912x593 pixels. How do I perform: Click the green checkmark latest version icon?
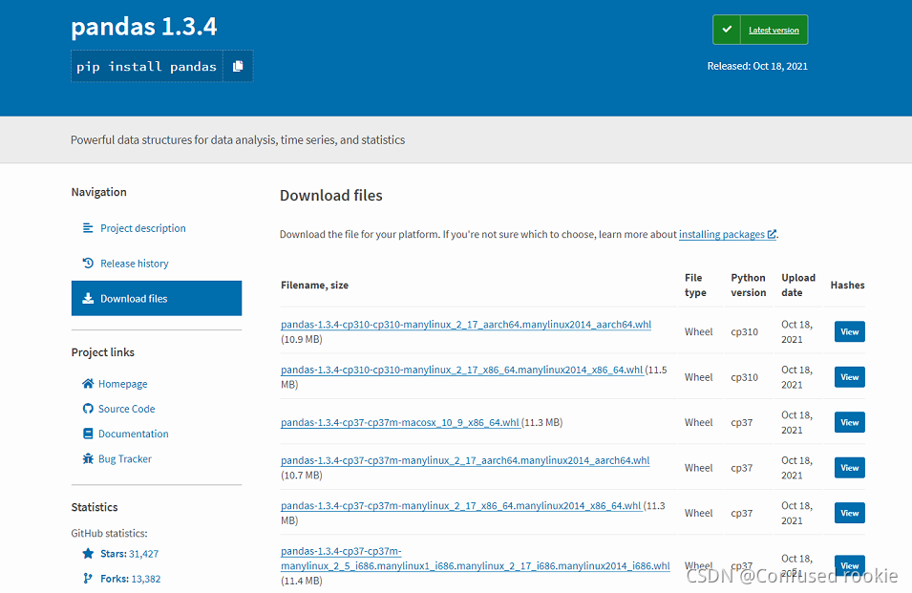(727, 30)
